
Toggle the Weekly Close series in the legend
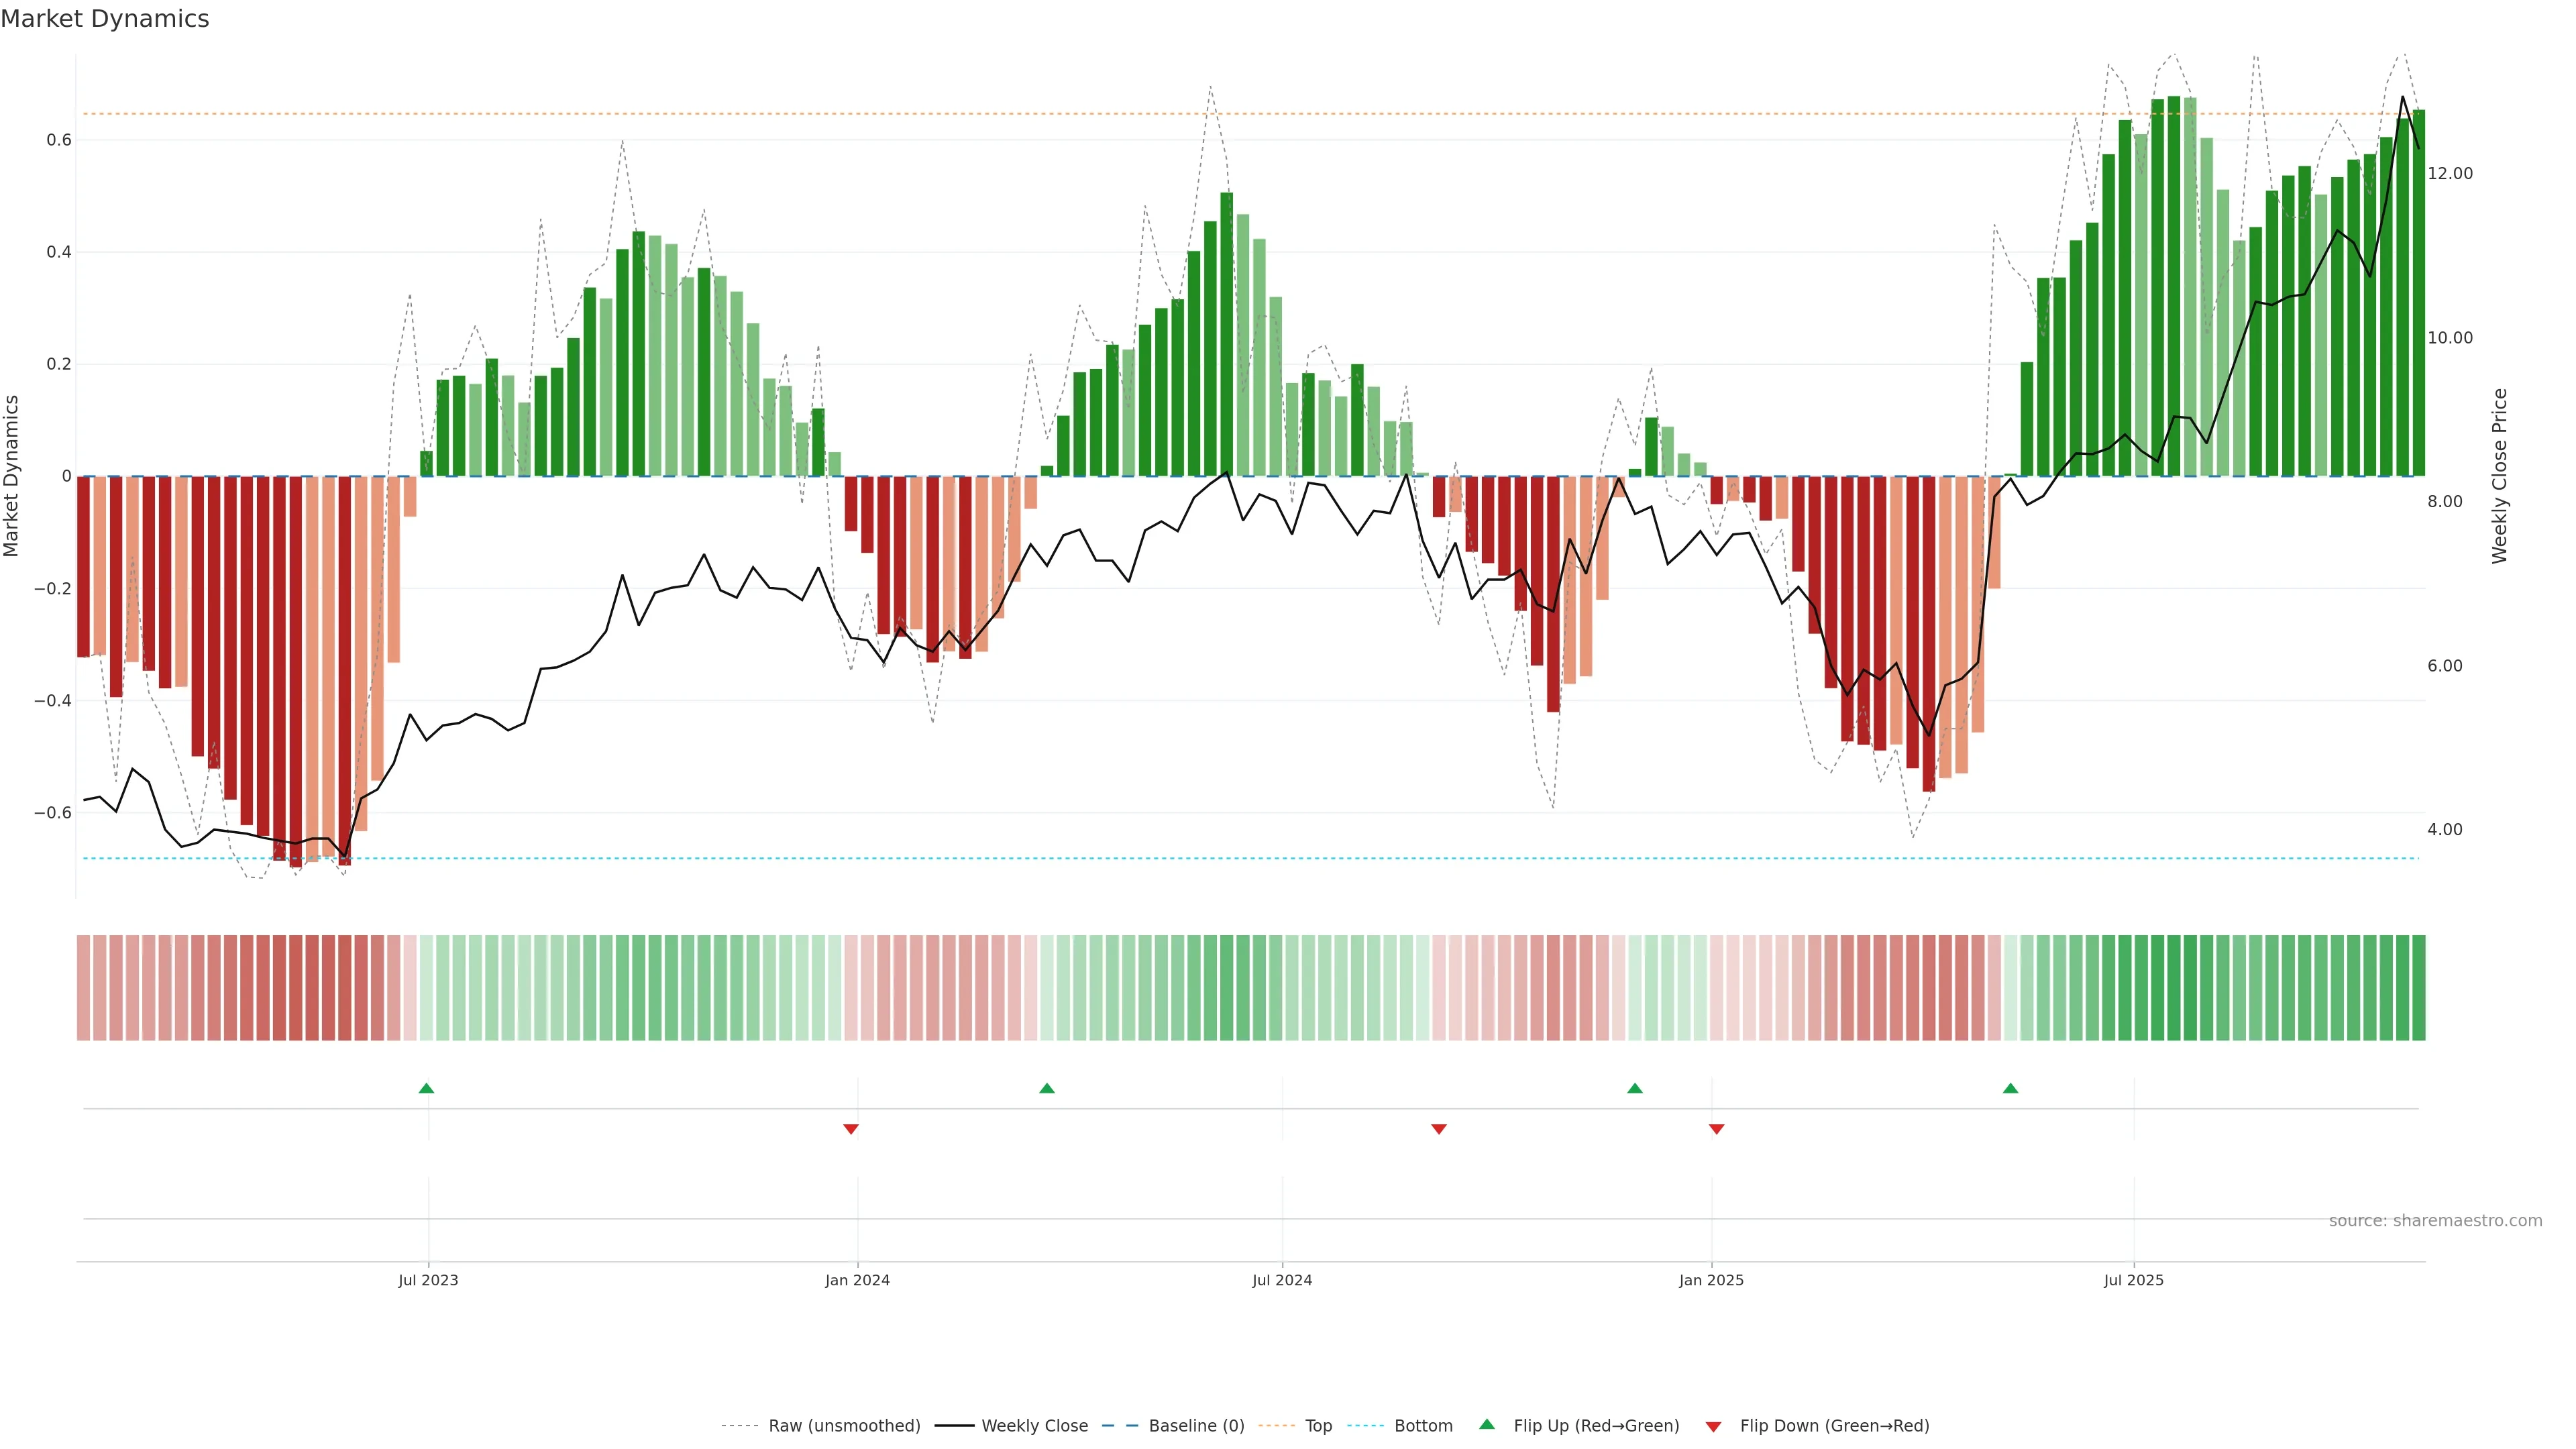pyautogui.click(x=1034, y=1426)
